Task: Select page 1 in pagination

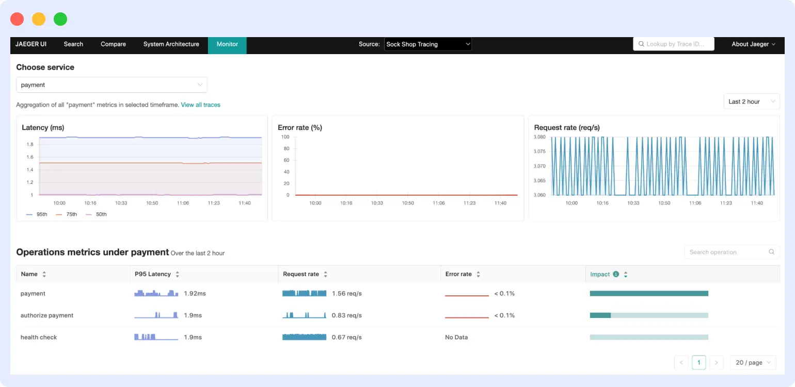Action: [x=698, y=363]
